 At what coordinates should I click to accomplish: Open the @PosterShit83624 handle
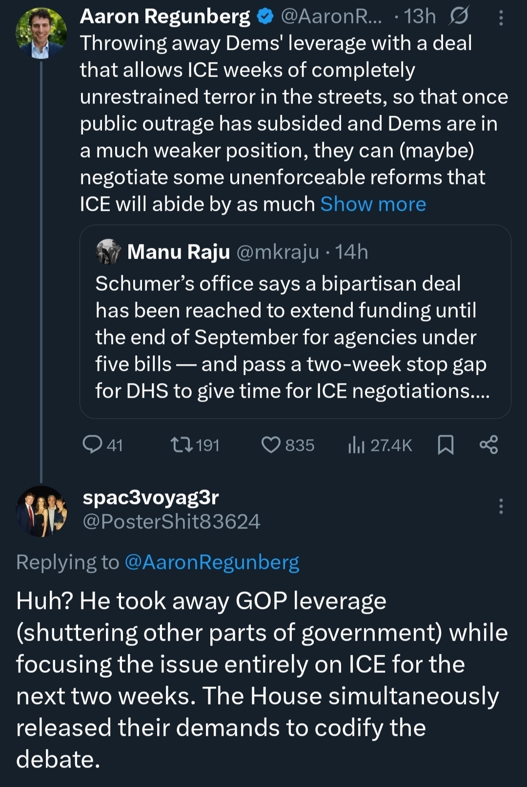[171, 522]
